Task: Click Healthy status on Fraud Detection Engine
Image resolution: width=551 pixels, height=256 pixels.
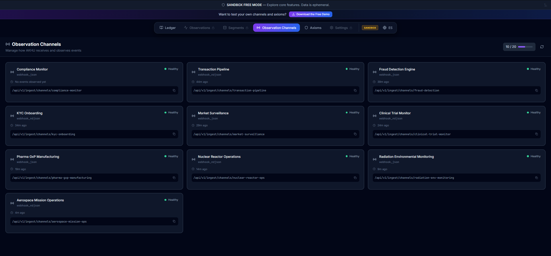Action: coord(534,69)
